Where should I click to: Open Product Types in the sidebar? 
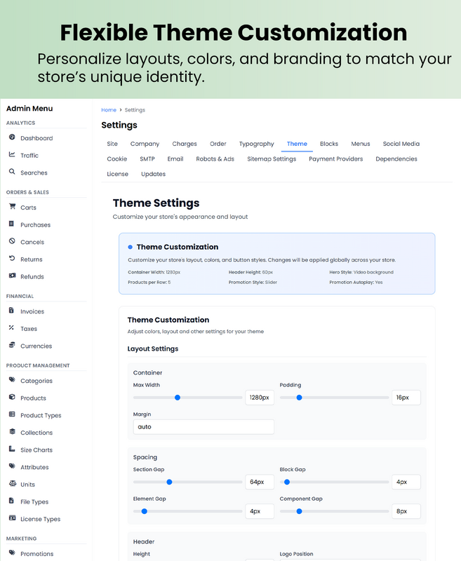pyautogui.click(x=41, y=415)
